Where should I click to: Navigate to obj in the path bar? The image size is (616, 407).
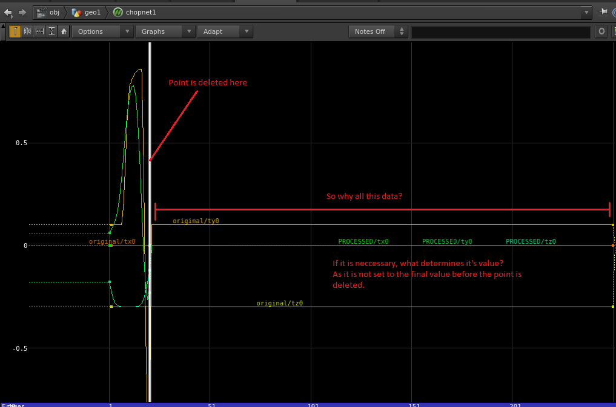tap(55, 13)
